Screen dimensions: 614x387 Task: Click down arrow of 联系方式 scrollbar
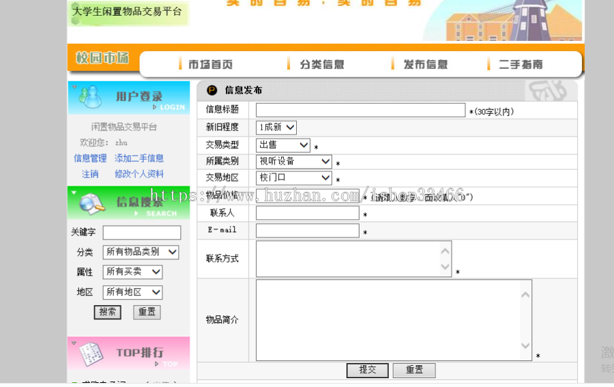point(445,267)
